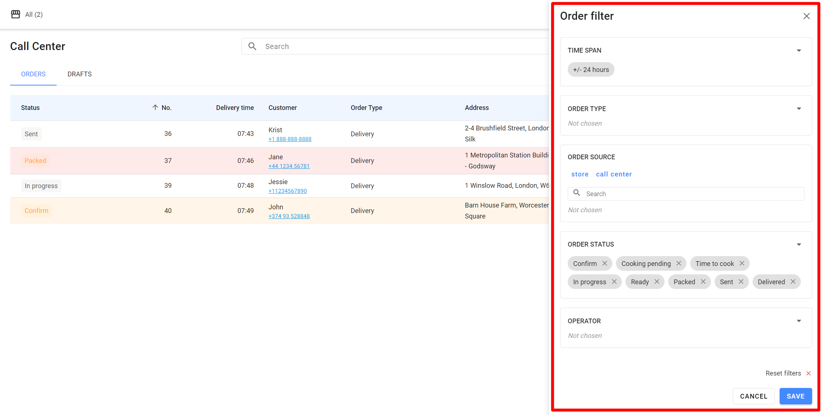Remove the Time to cook status chip

[x=742, y=263]
